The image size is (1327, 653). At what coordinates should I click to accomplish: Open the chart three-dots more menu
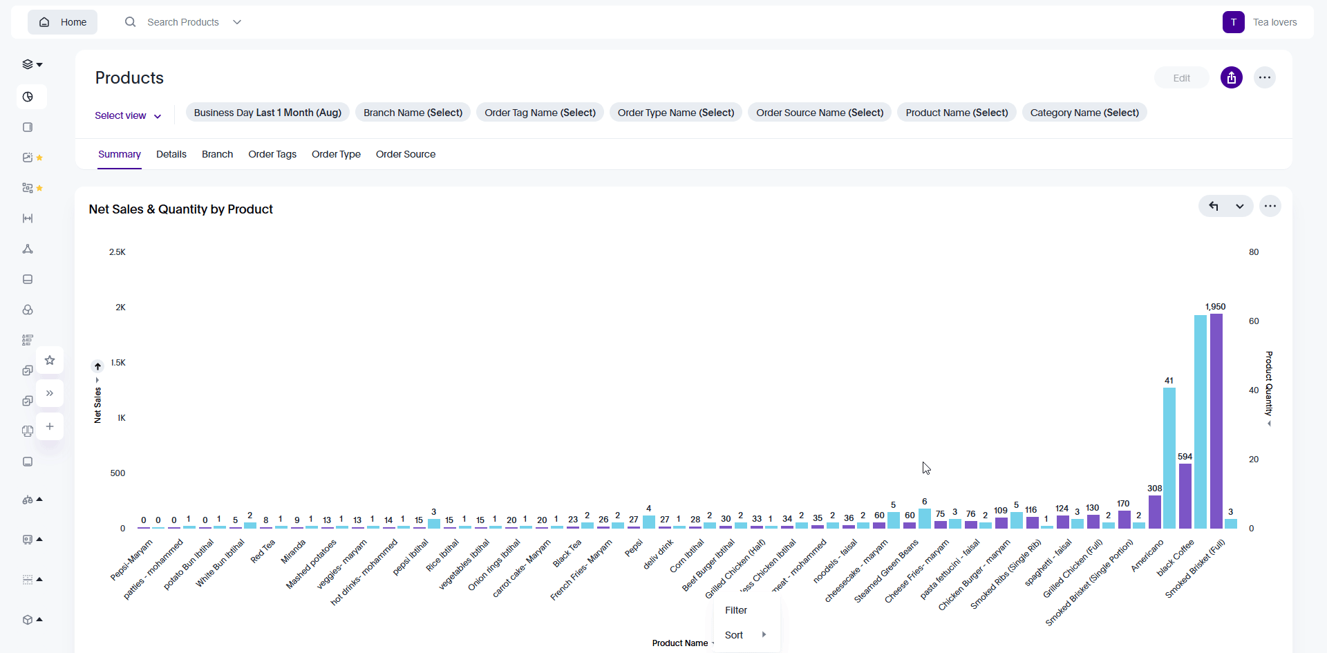[x=1270, y=206]
